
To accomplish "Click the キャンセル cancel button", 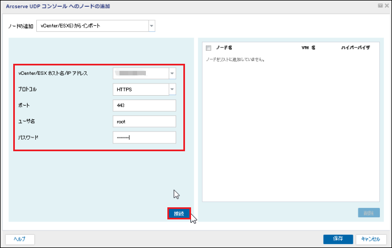I will [x=371, y=239].
